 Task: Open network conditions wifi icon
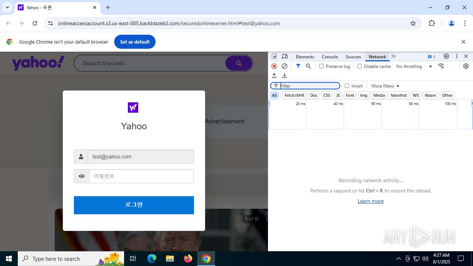(441, 66)
